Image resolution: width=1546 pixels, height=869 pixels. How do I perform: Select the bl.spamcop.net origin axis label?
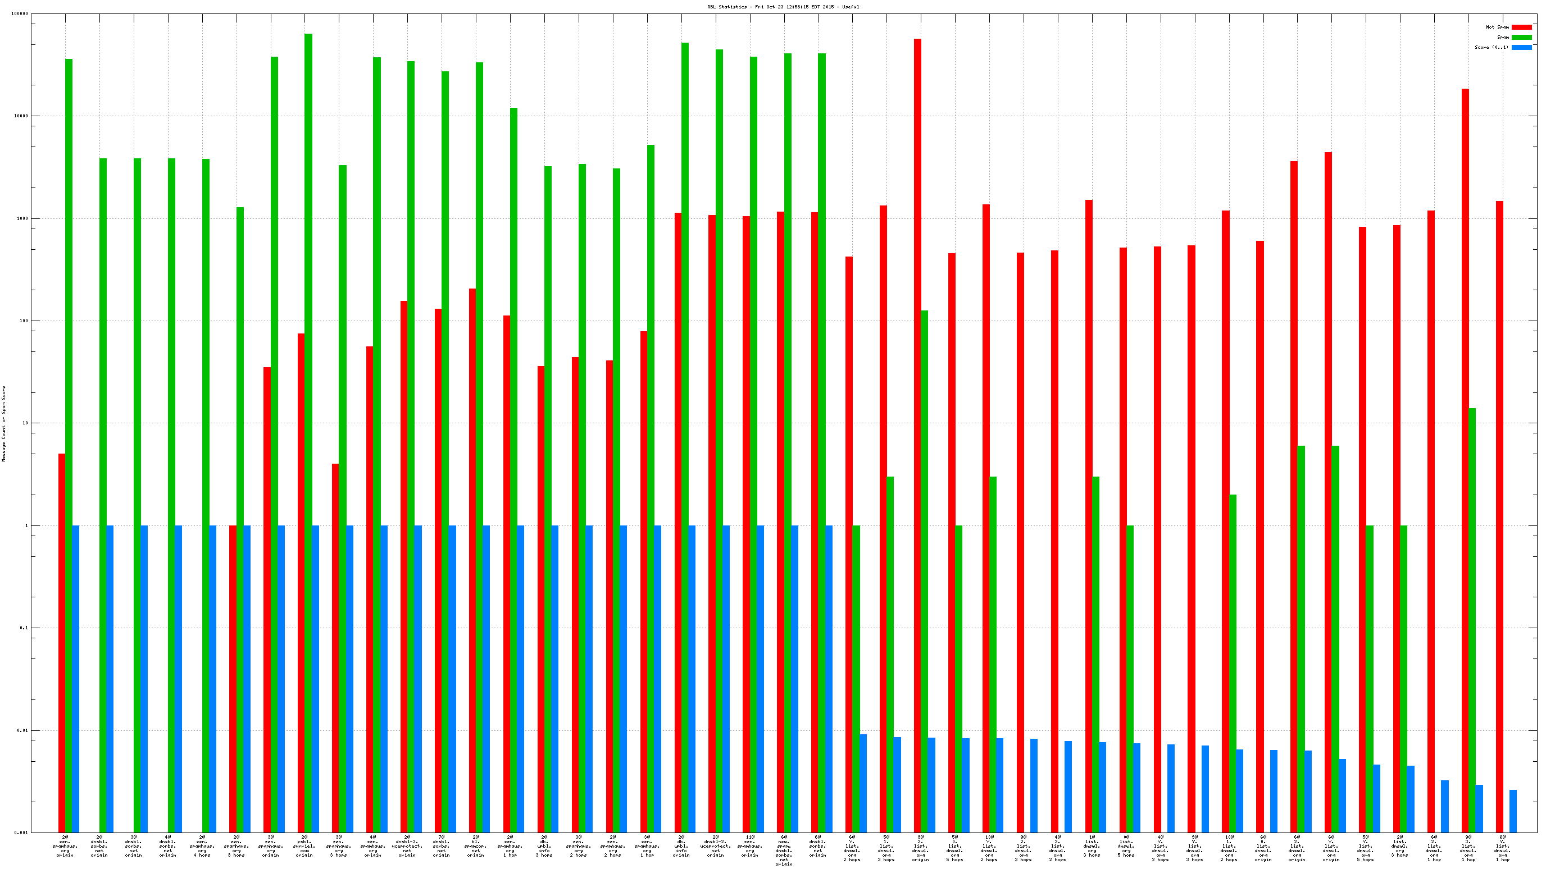pyautogui.click(x=475, y=845)
